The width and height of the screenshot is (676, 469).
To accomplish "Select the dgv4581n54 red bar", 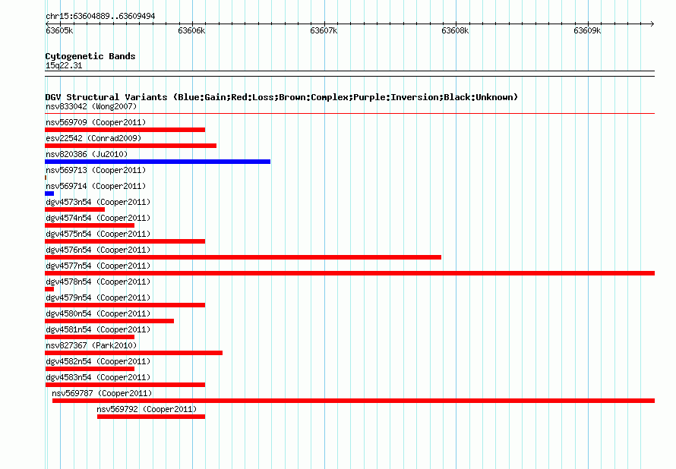I will click(x=90, y=337).
